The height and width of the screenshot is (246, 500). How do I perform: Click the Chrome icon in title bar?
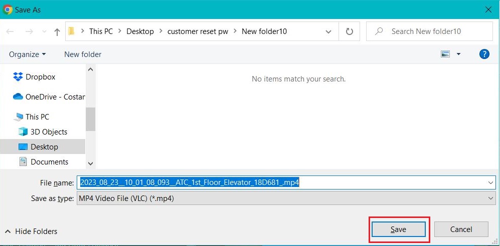click(8, 9)
